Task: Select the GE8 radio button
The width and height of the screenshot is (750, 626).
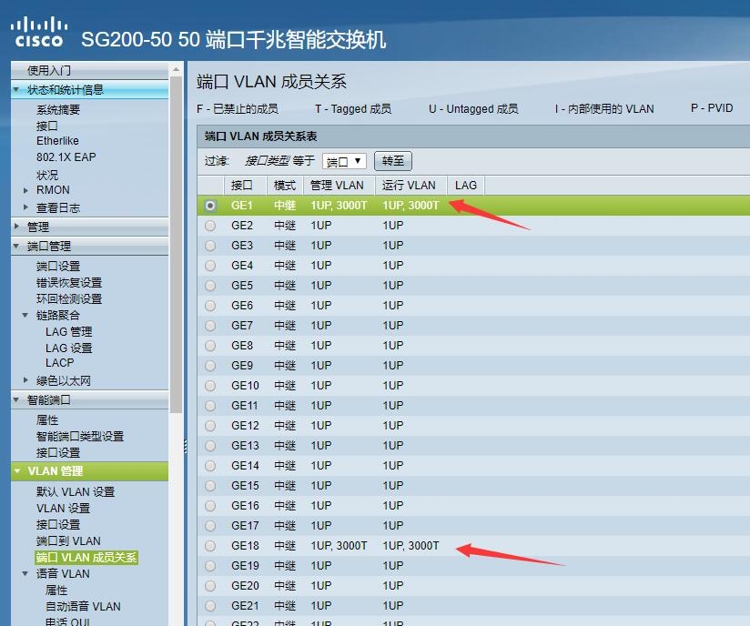Action: [210, 346]
